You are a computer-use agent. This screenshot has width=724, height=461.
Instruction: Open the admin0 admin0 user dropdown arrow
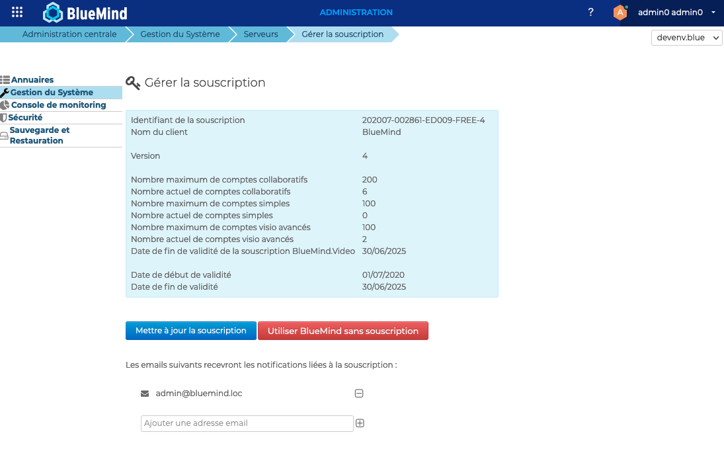pyautogui.click(x=713, y=13)
